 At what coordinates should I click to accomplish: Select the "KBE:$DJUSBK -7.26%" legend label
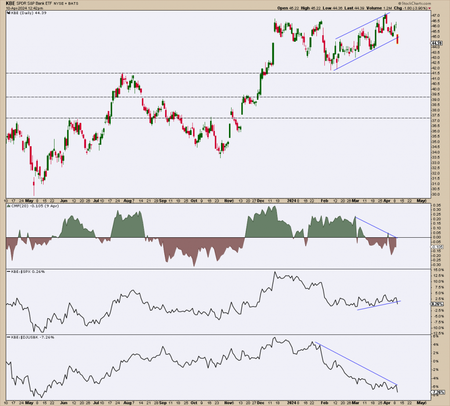[33, 337]
